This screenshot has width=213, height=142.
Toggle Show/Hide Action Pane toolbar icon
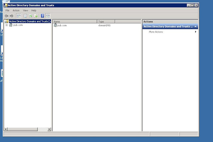[48, 16]
